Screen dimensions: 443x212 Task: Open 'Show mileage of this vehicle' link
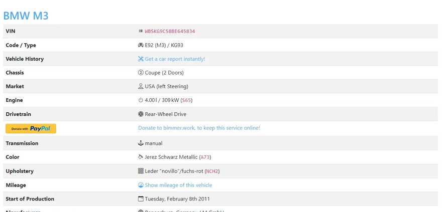click(179, 185)
